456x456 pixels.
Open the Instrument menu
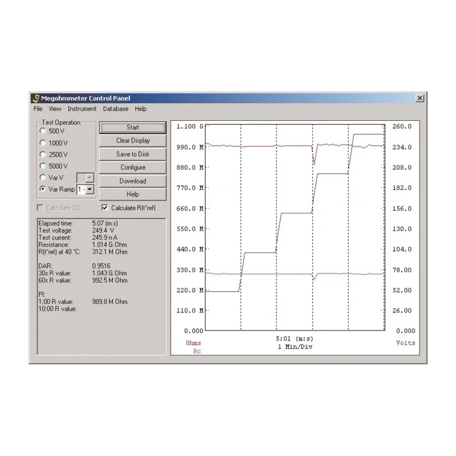pos(82,109)
